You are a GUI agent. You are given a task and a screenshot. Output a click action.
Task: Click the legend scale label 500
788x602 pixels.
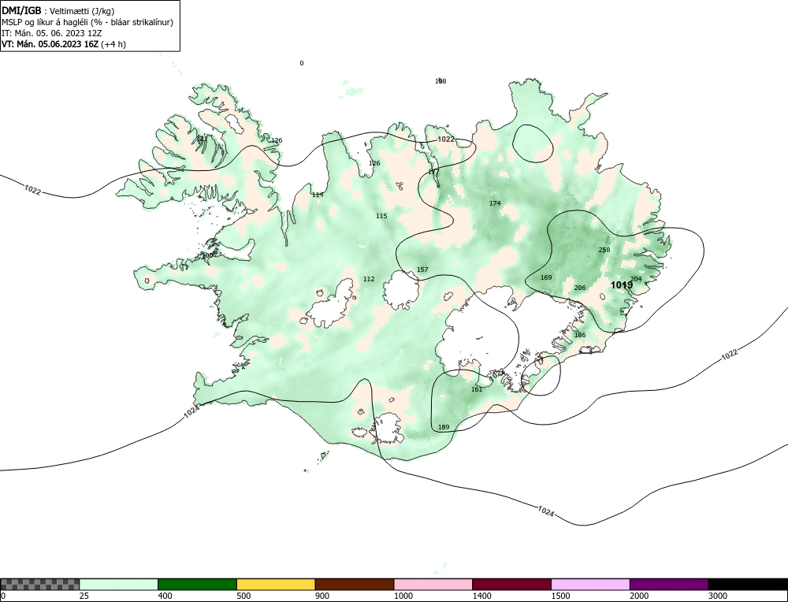[243, 596]
